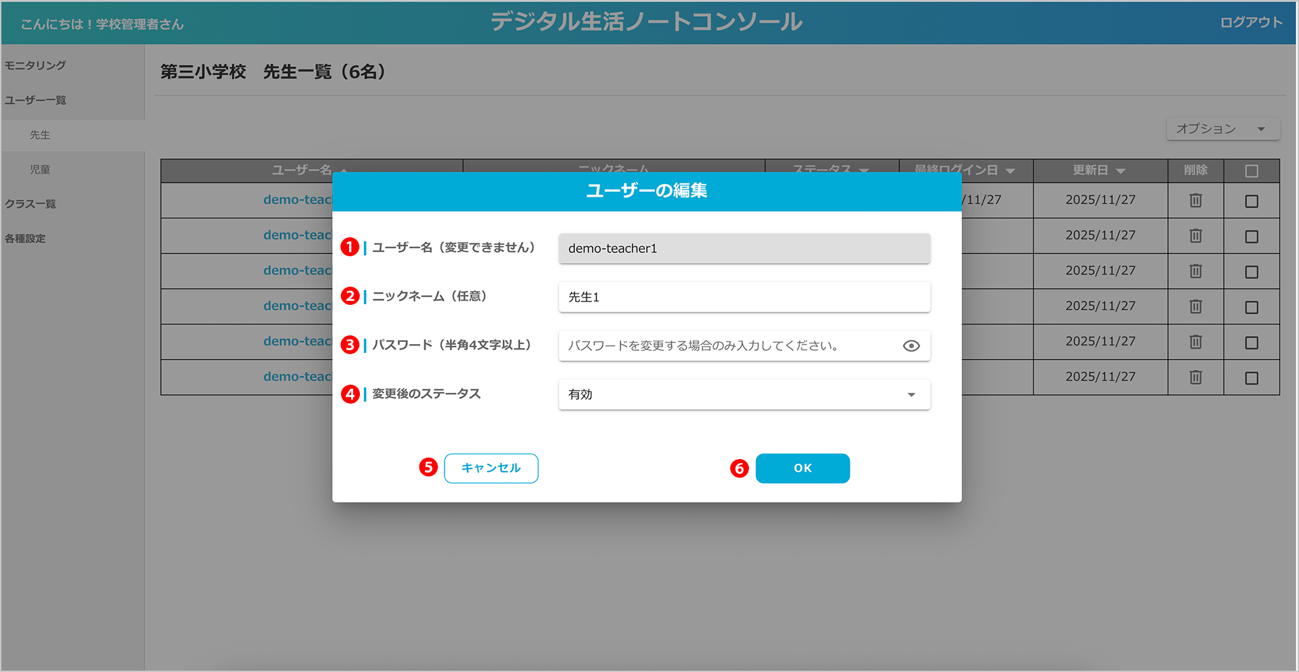The image size is (1299, 672).
Task: Open the 変更後のステータス dropdown
Action: [744, 395]
